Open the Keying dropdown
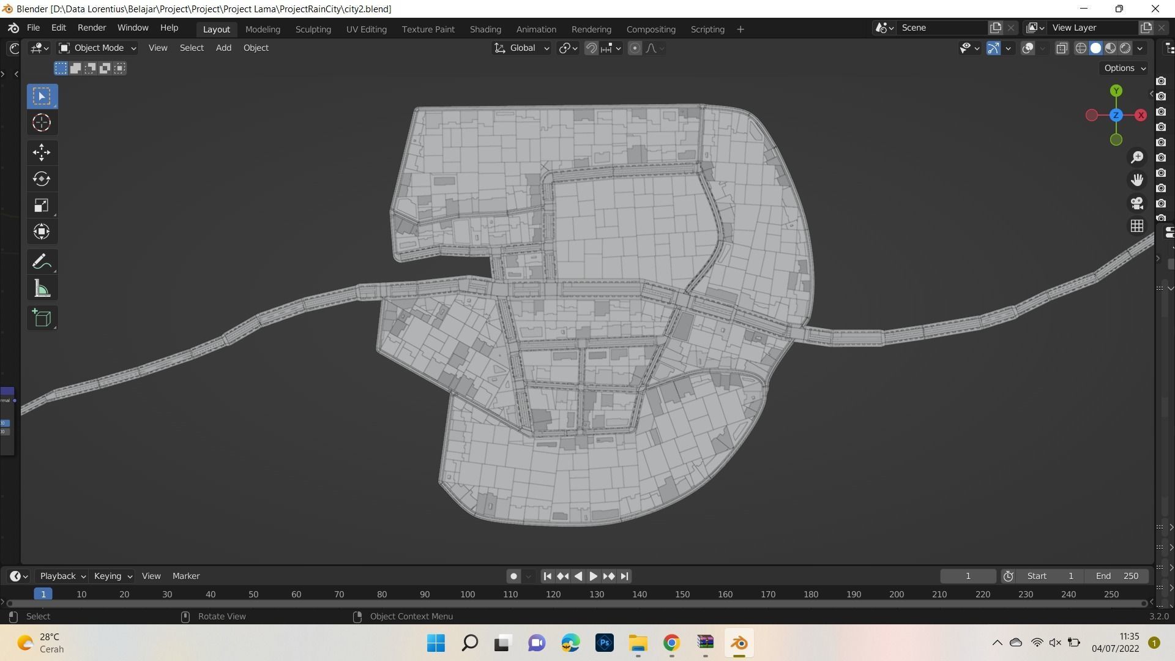The image size is (1175, 661). [113, 576]
